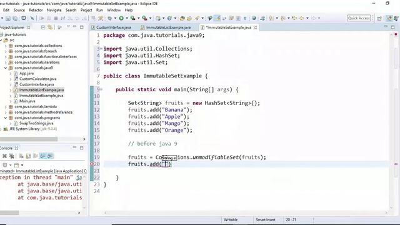Click Remove Launch X icon in Console
This screenshot has width=400, height=225.
coord(4,156)
